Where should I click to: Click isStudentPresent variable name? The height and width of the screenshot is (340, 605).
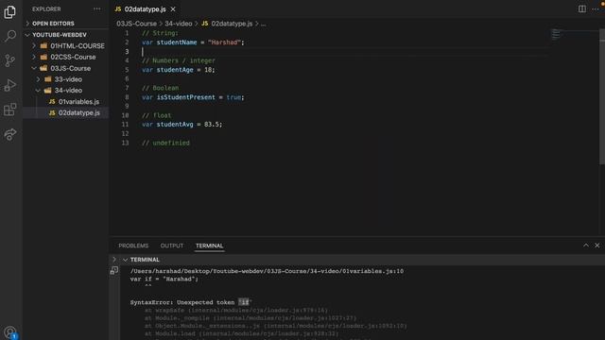pos(185,97)
